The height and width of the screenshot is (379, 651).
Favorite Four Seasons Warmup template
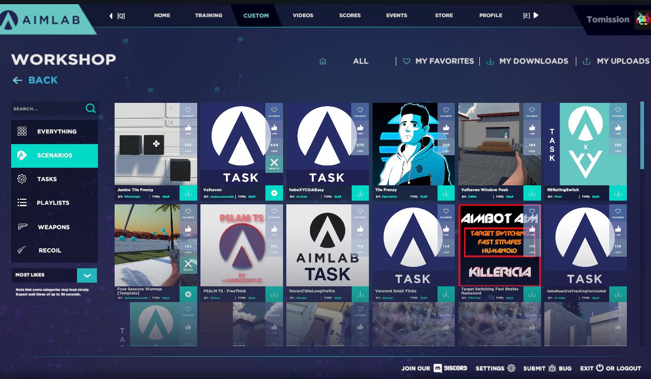tap(188, 213)
